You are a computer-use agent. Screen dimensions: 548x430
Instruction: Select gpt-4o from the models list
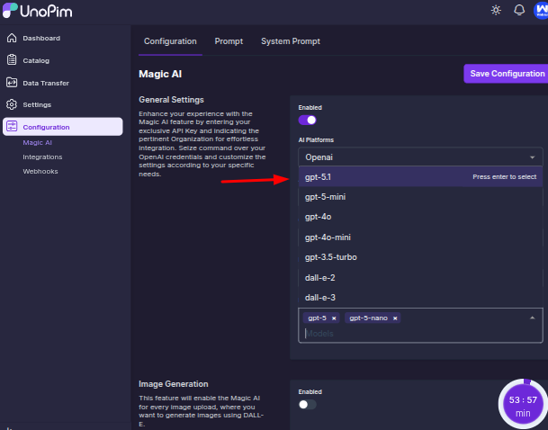420,217
